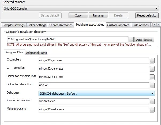Switch to the Compiler settings tab
The image size is (161, 125).
pos(13,25)
